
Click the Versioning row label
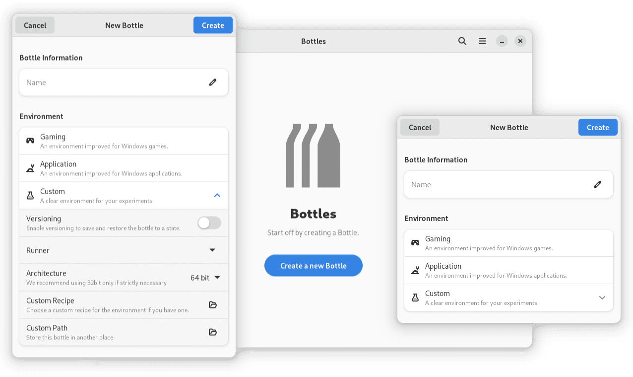click(x=44, y=219)
